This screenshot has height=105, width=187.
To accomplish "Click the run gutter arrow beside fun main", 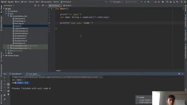I will pyautogui.click(x=52, y=9).
